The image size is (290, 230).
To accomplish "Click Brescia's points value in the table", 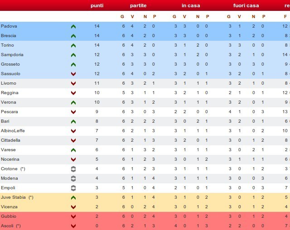I will pyautogui.click(x=97, y=36).
